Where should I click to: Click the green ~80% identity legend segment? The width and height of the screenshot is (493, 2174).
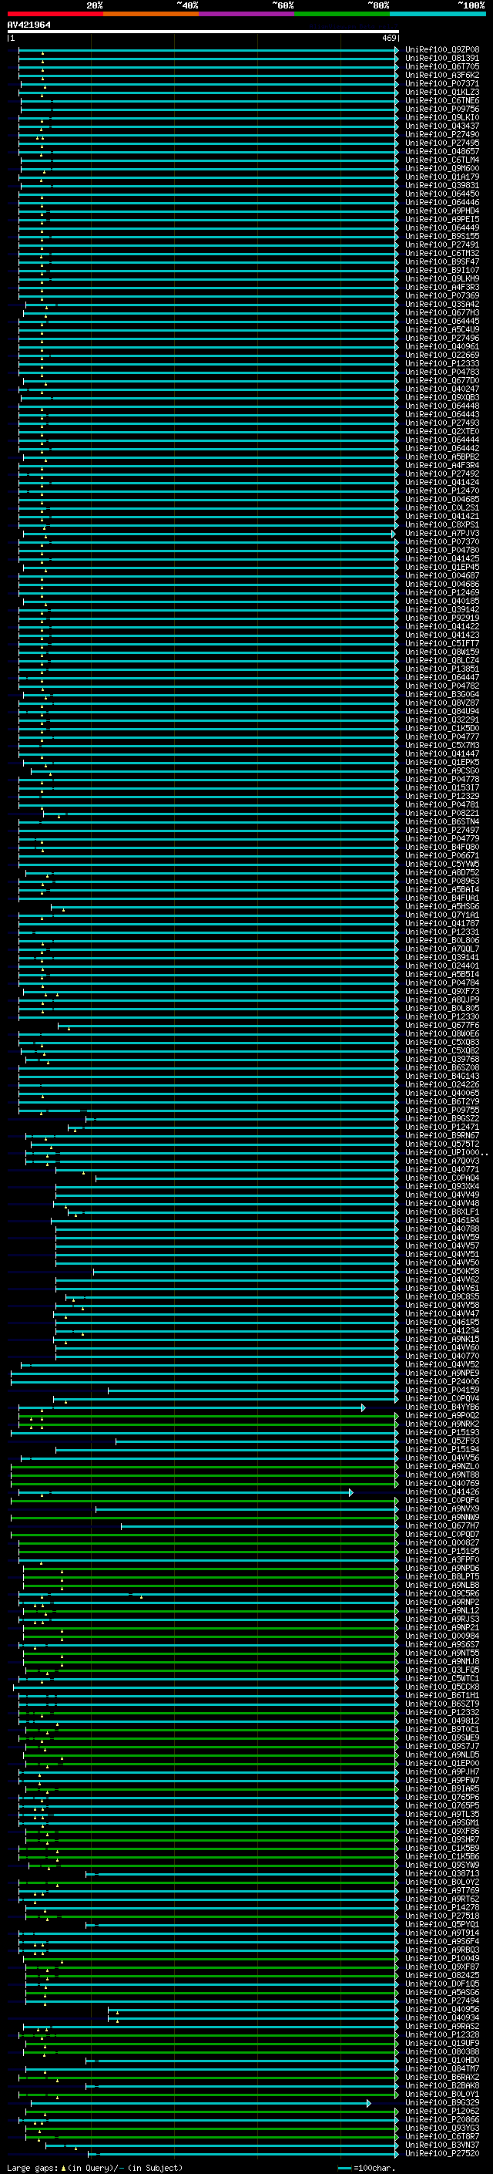click(342, 14)
